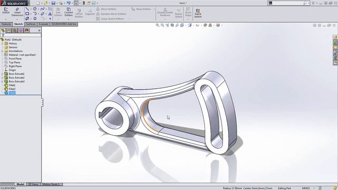Image resolution: width=338 pixels, height=190 pixels.
Task: Switch to the Surfaces tab
Action: [31, 24]
